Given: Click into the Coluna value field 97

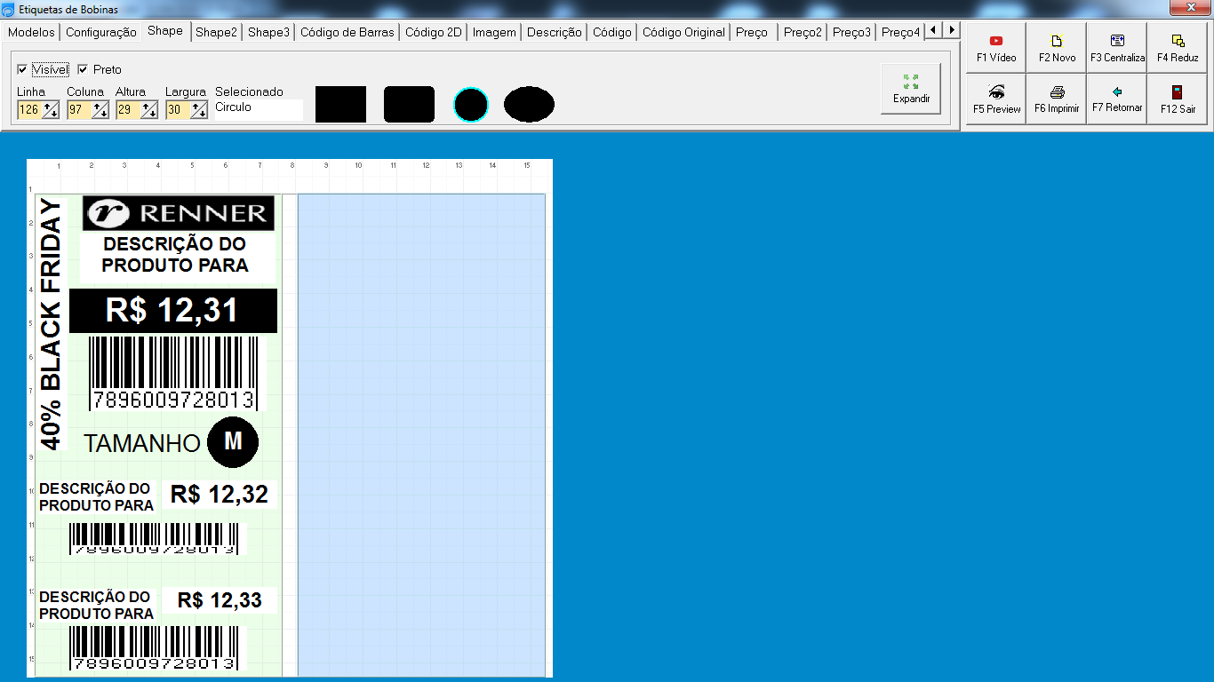Looking at the screenshot, I should (79, 110).
